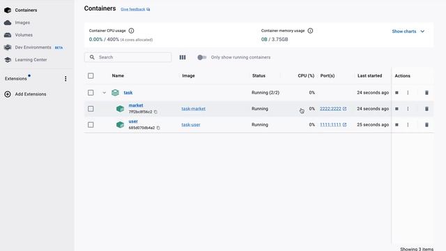The width and height of the screenshot is (446, 251).
Task: Open the Extensions three-dot menu
Action: coord(66,79)
